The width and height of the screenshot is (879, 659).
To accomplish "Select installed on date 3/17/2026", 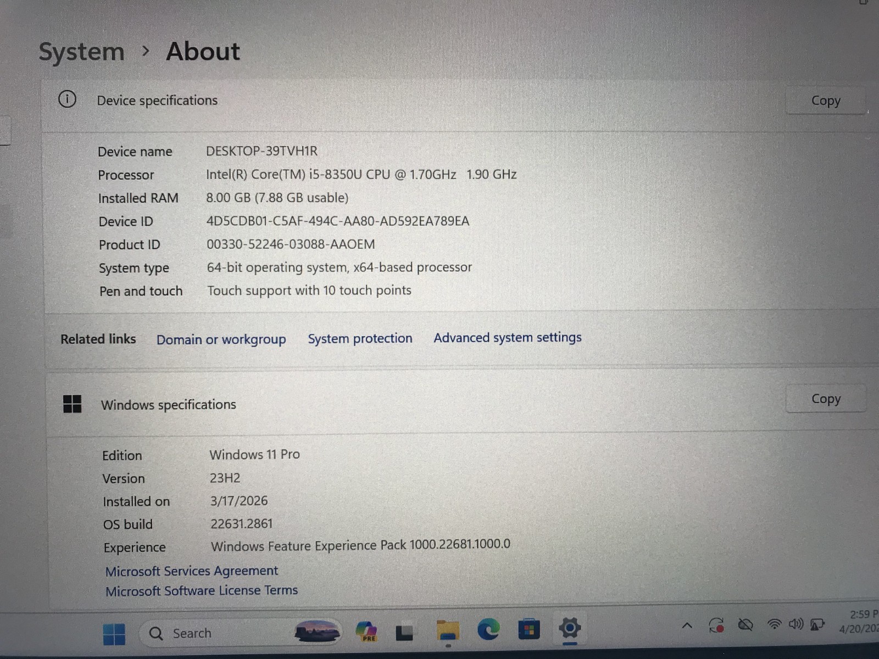I will tap(239, 501).
